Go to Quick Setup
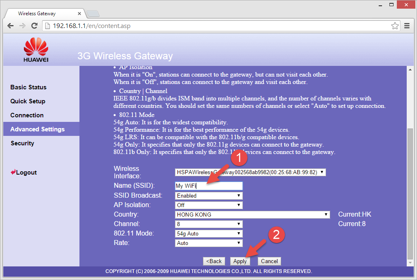 pos(28,101)
